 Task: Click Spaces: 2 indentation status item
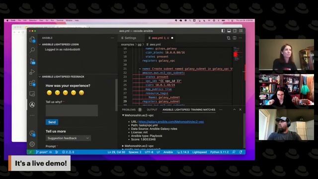pyautogui.click(x=135, y=152)
